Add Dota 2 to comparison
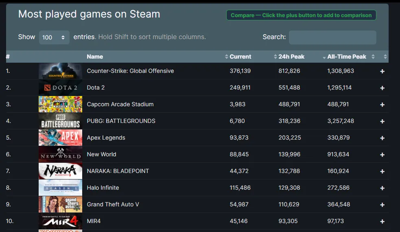The width and height of the screenshot is (400, 232). (382, 88)
